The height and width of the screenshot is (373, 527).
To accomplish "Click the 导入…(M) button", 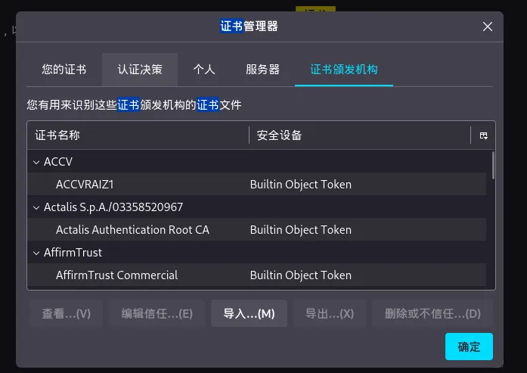I will pyautogui.click(x=249, y=313).
